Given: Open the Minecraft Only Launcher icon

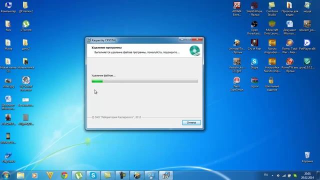Looking at the screenshot, I should click(x=272, y=27).
